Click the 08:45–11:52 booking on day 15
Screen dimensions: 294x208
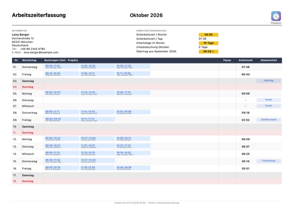click(x=62, y=161)
